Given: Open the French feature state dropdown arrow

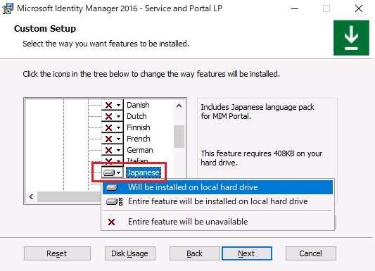Looking at the screenshot, I should [119, 139].
